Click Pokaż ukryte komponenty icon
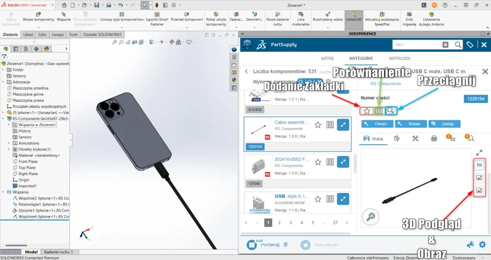Image resolution: width=491 pixels, height=260 pixels. click(216, 14)
